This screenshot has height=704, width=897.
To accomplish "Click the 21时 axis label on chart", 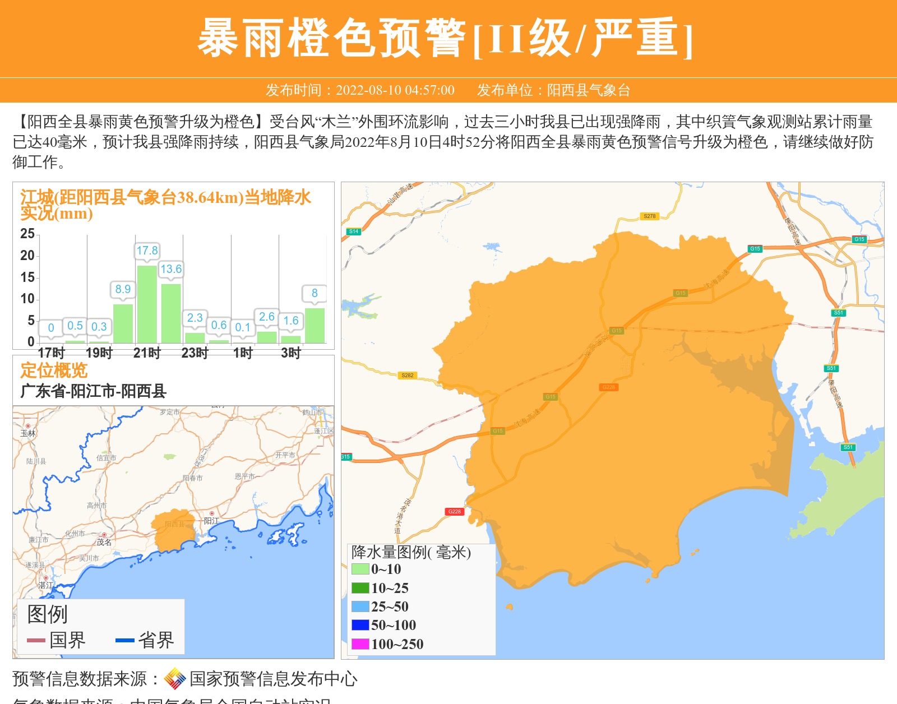I will click(x=147, y=353).
